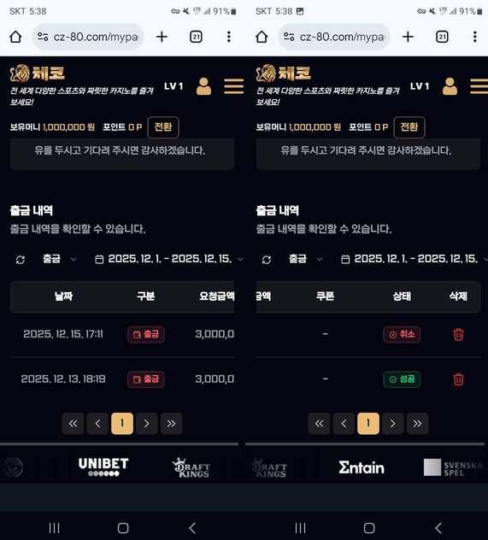This screenshot has width=488, height=540.
Task: Select page 1 in the left pagination
Action: pyautogui.click(x=122, y=423)
